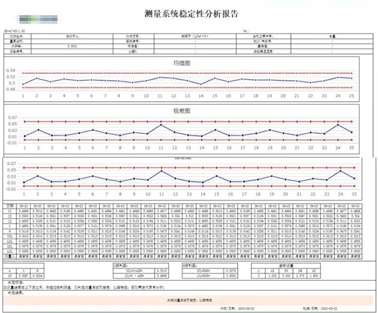Click the peak data point 11 in 极差图
This screenshot has height=313, width=378.
click(161, 124)
